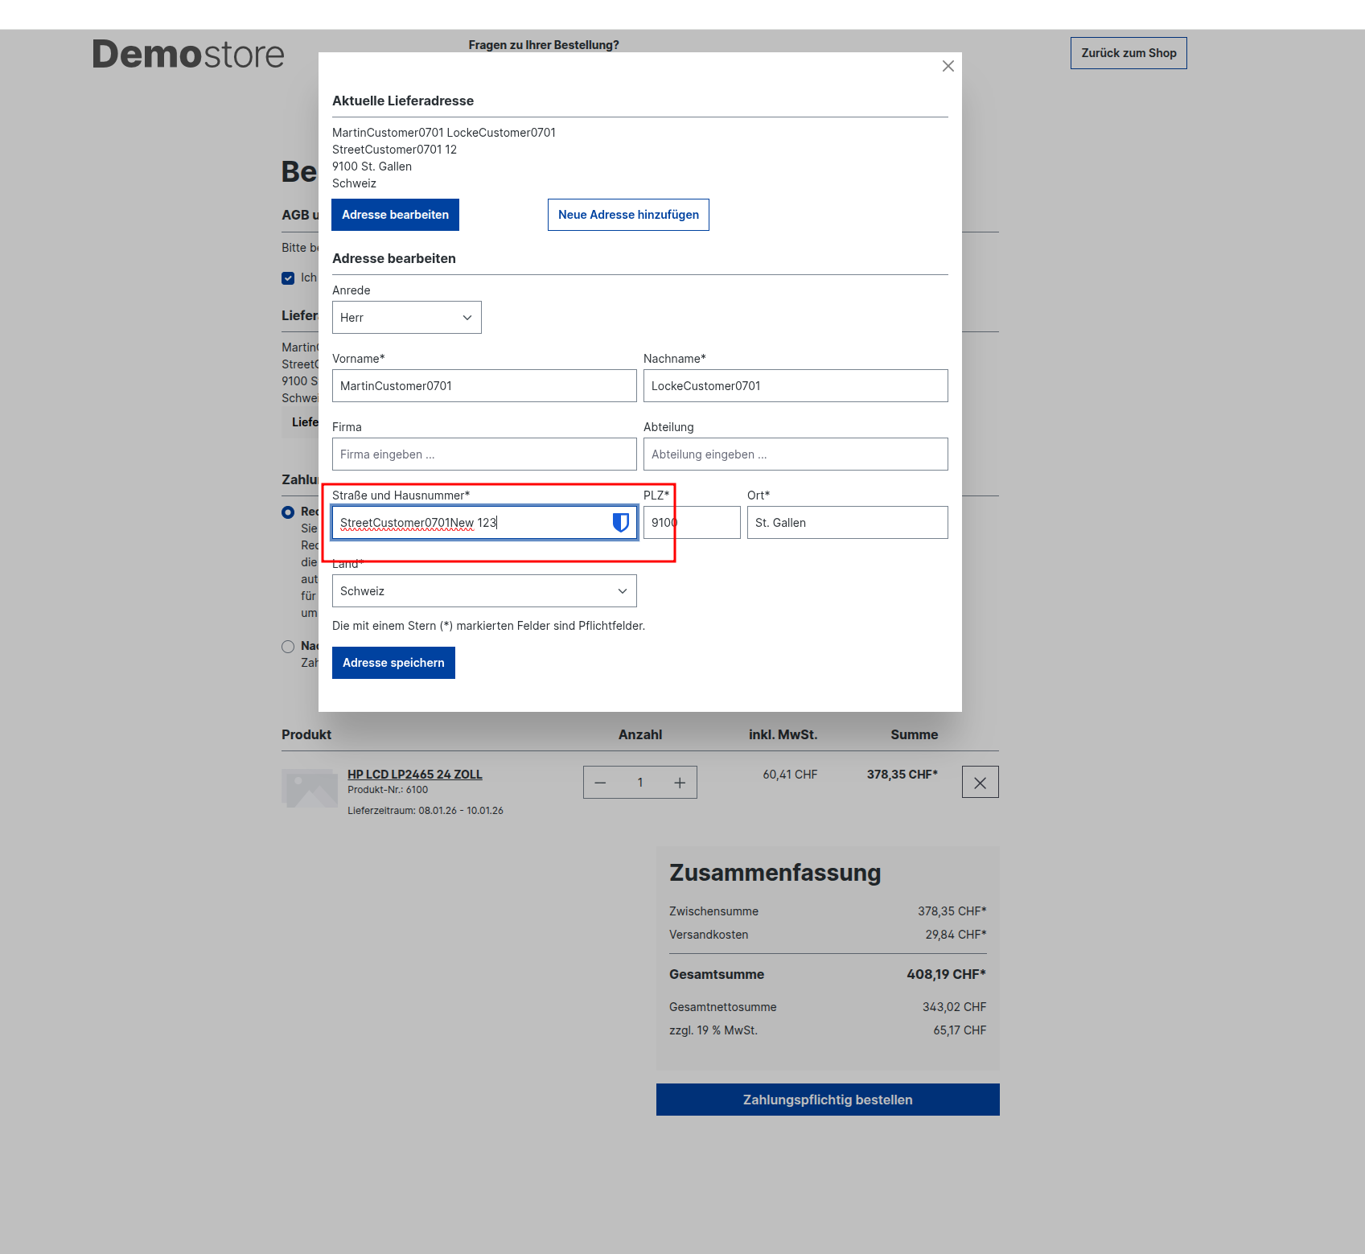Click into the PLZ field showing 9100

pyautogui.click(x=690, y=522)
